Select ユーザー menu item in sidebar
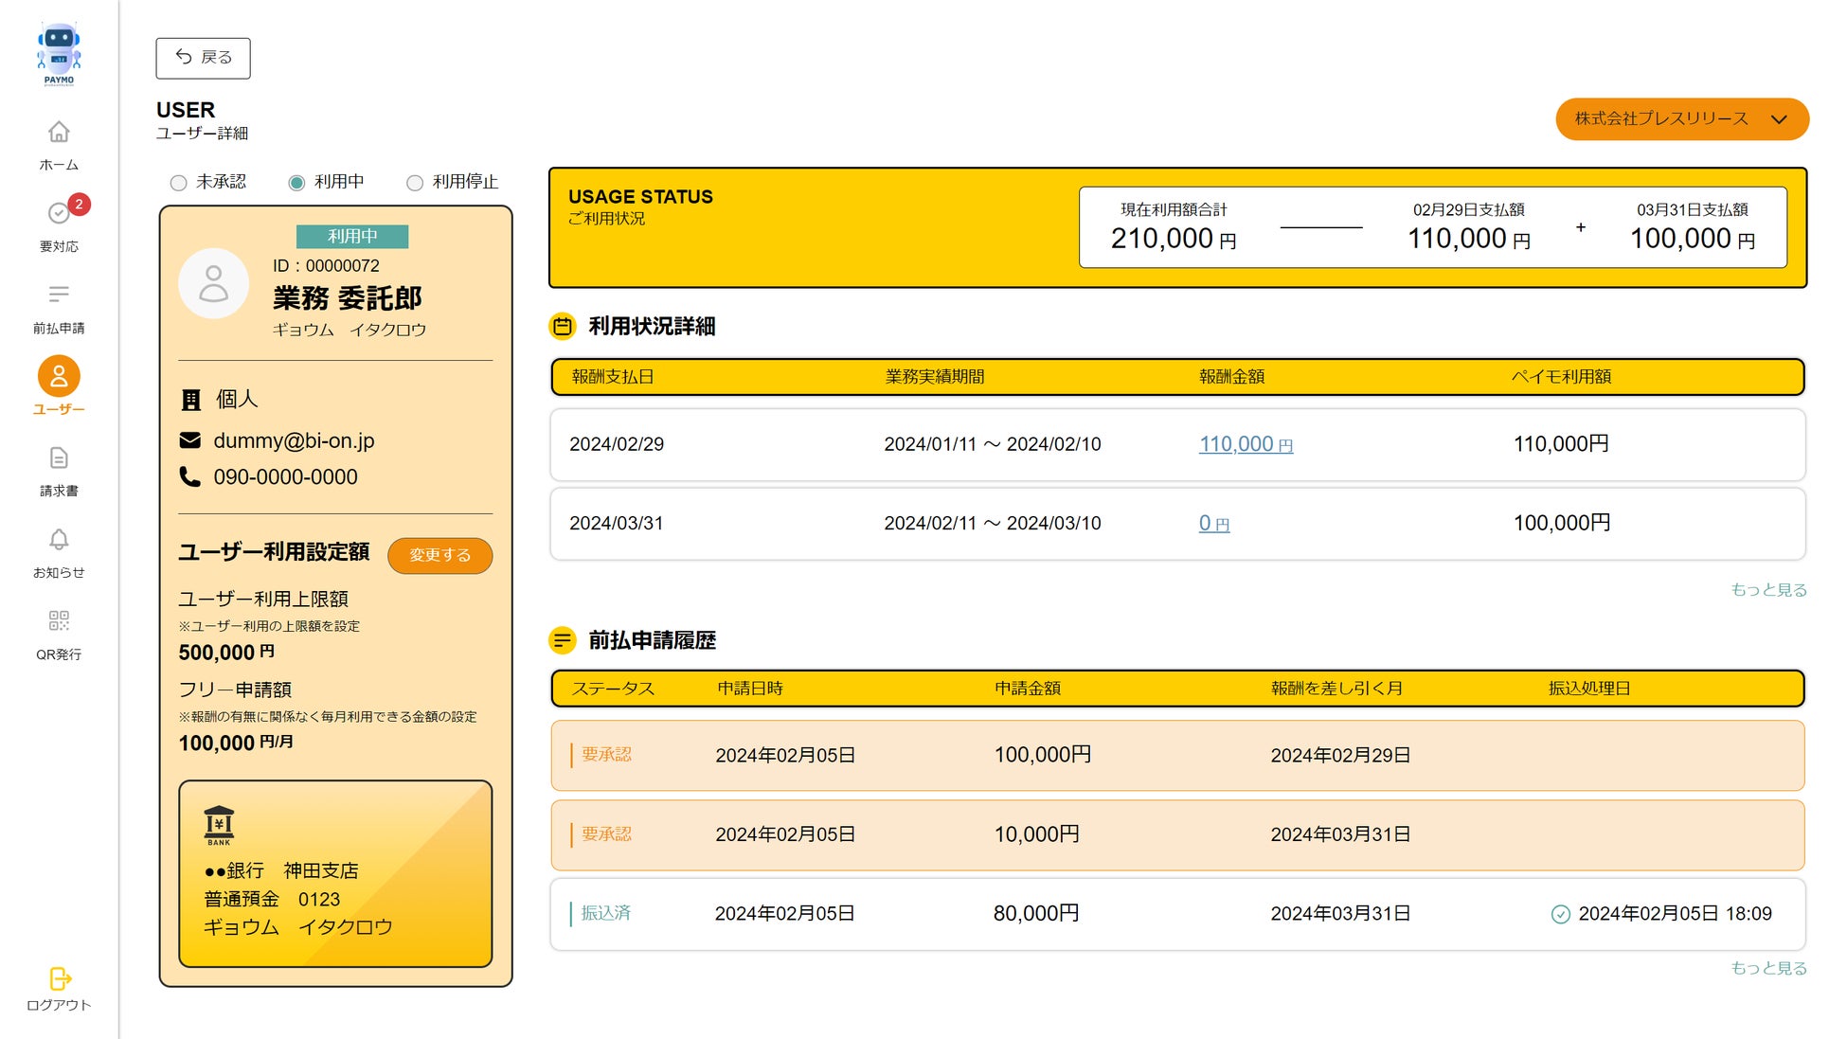This screenshot has width=1847, height=1039. pos(59,377)
